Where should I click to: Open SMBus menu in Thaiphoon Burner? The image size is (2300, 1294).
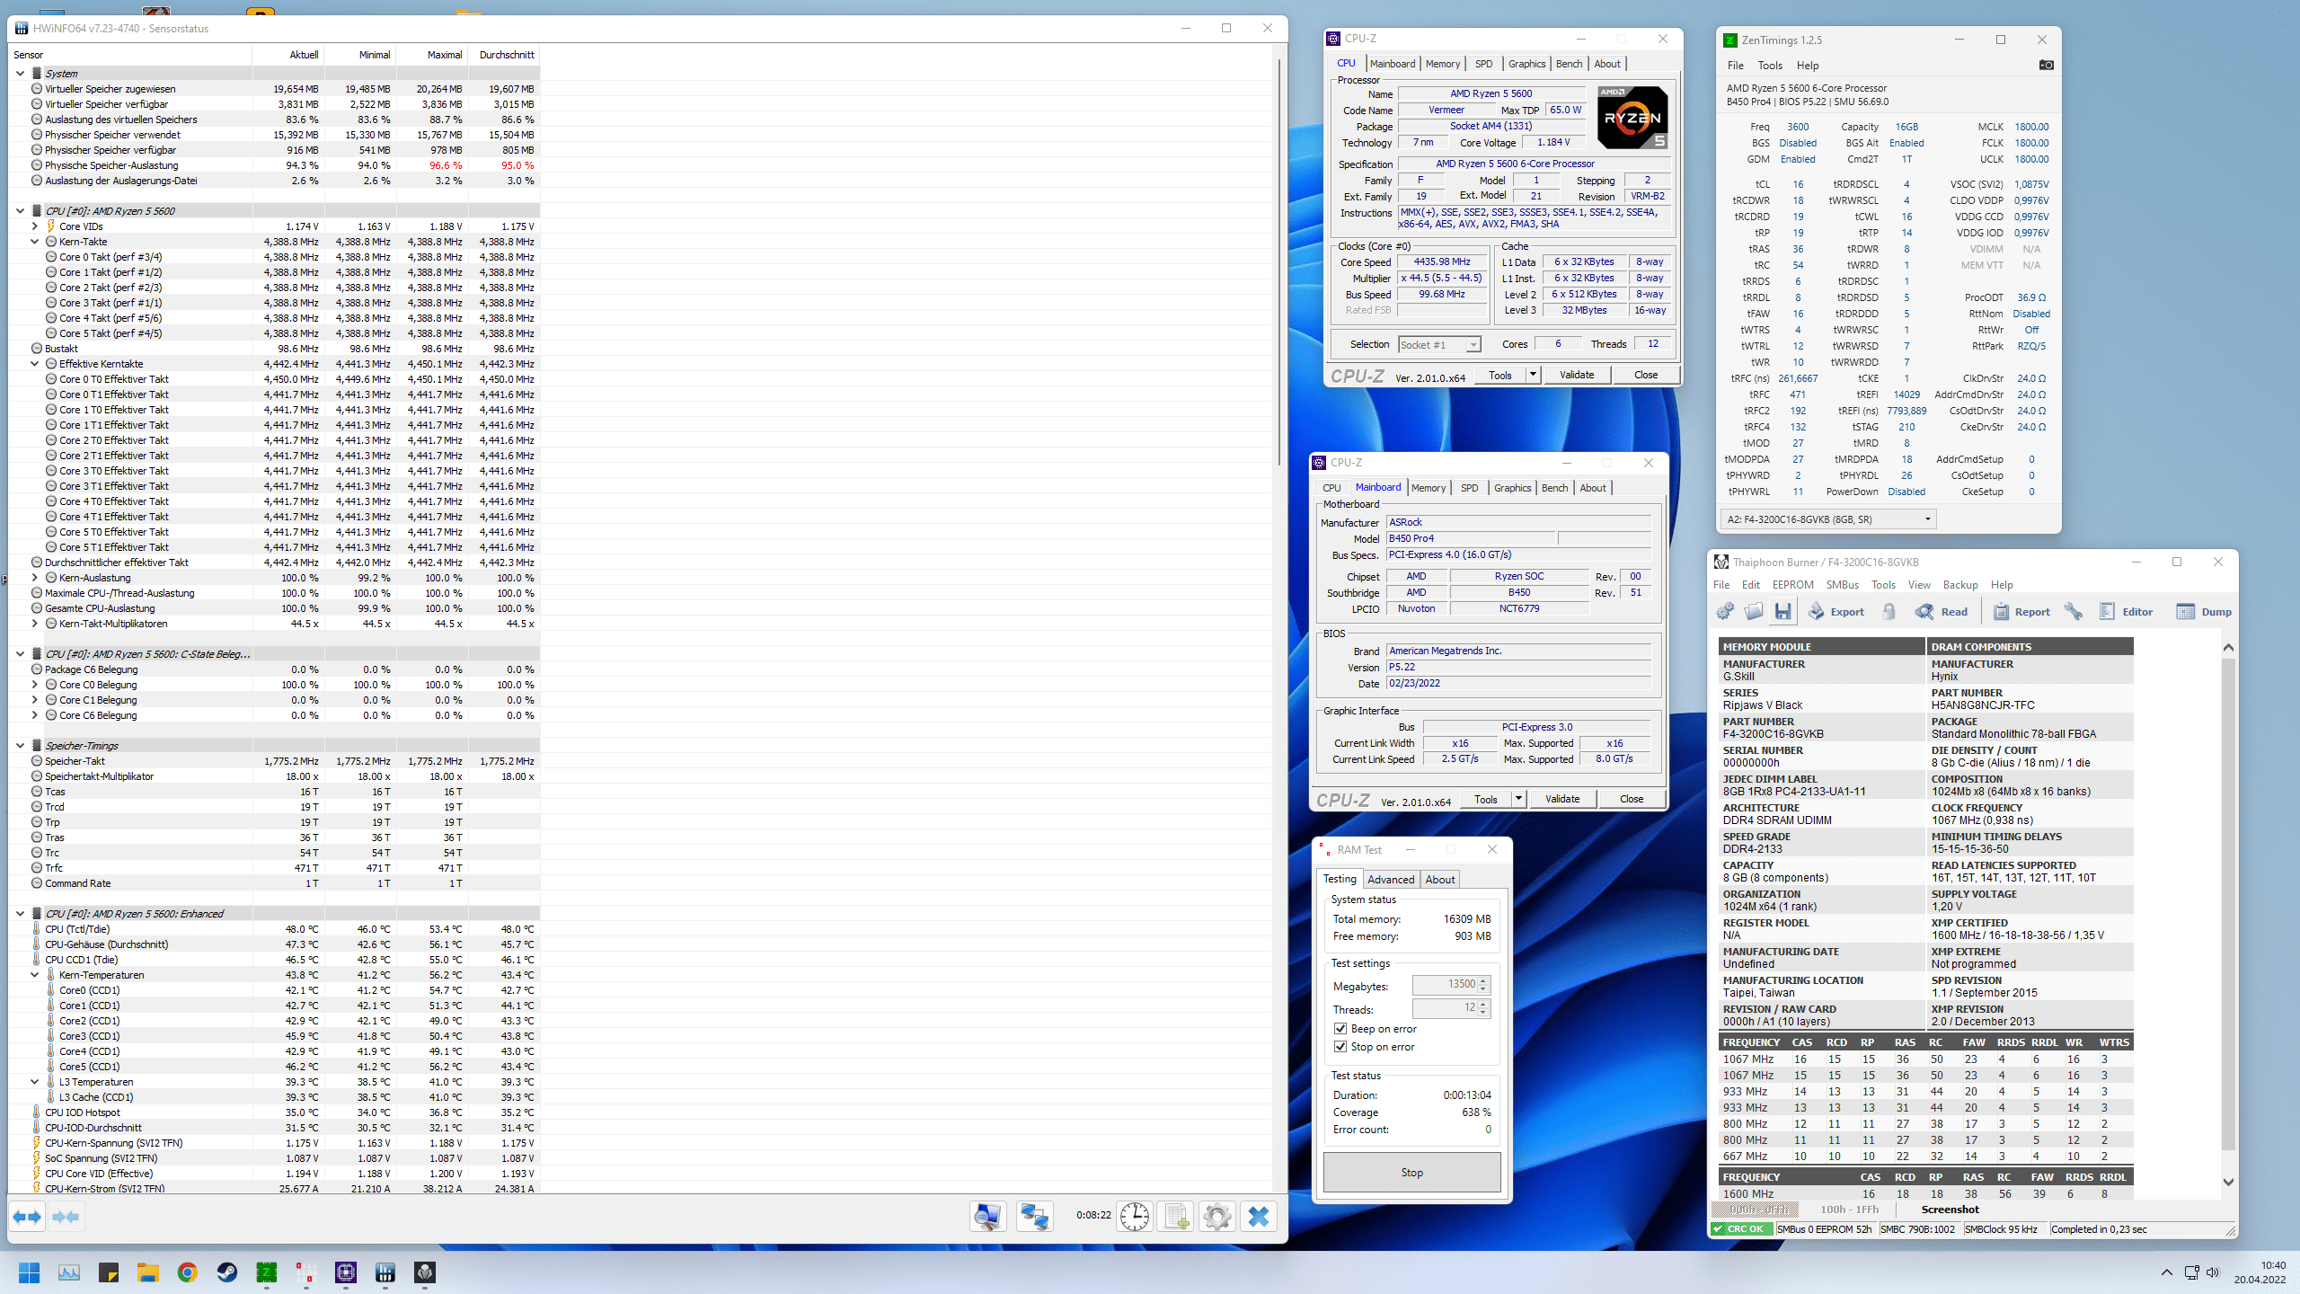(x=1842, y=585)
